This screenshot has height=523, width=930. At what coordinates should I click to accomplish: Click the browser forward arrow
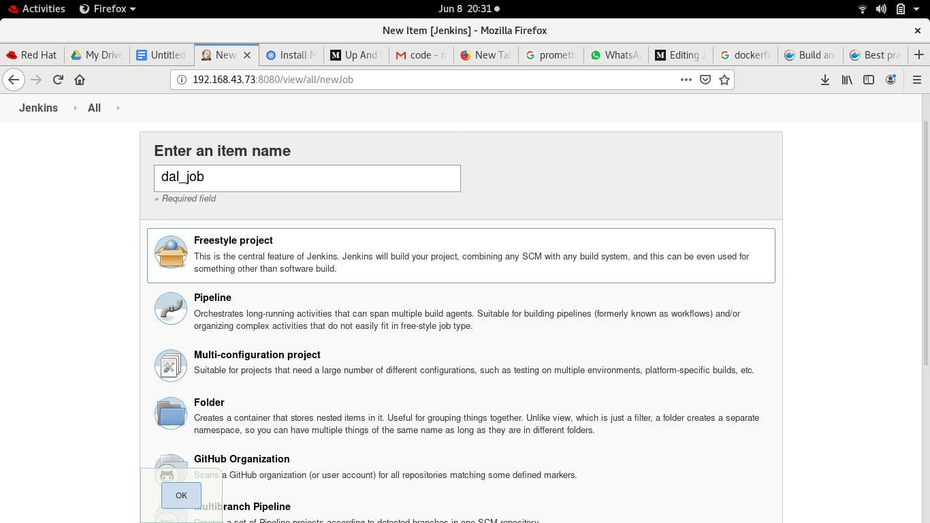pyautogui.click(x=36, y=80)
